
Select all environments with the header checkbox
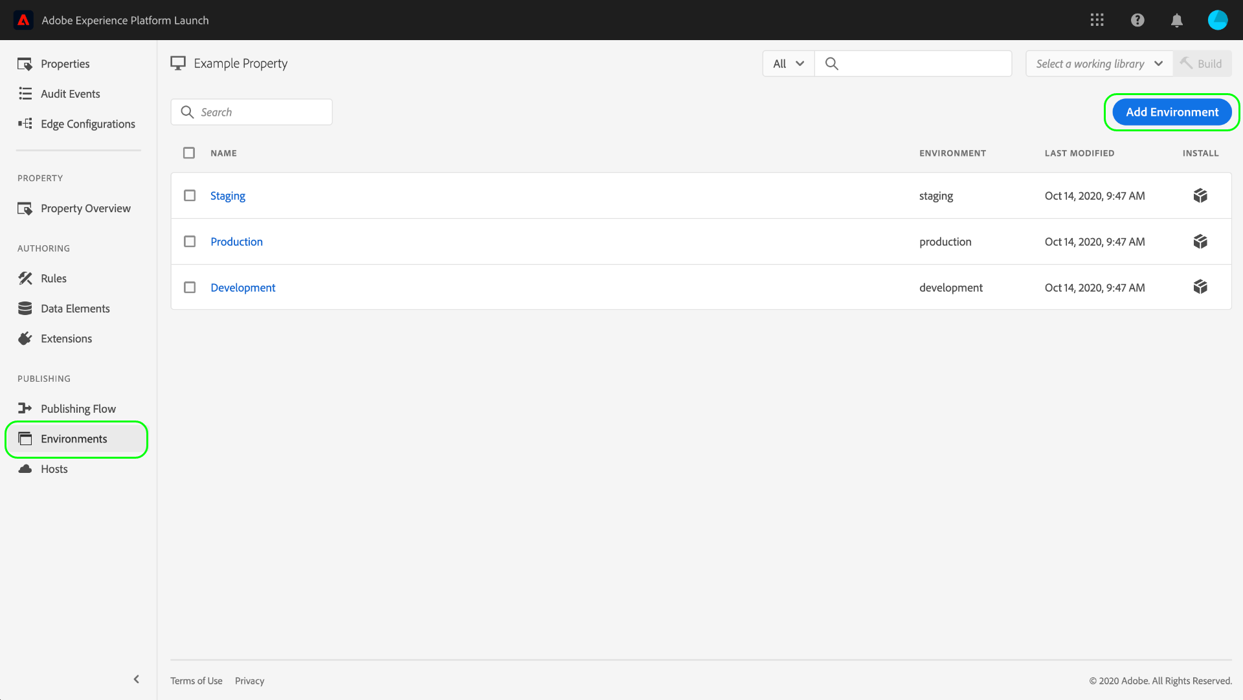pos(189,153)
